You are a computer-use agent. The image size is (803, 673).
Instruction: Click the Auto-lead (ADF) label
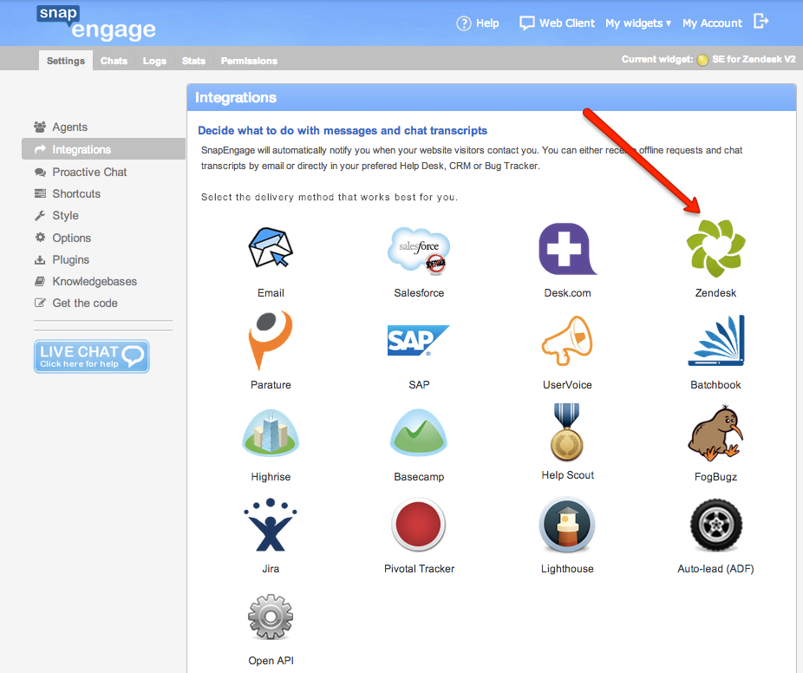pos(715,569)
